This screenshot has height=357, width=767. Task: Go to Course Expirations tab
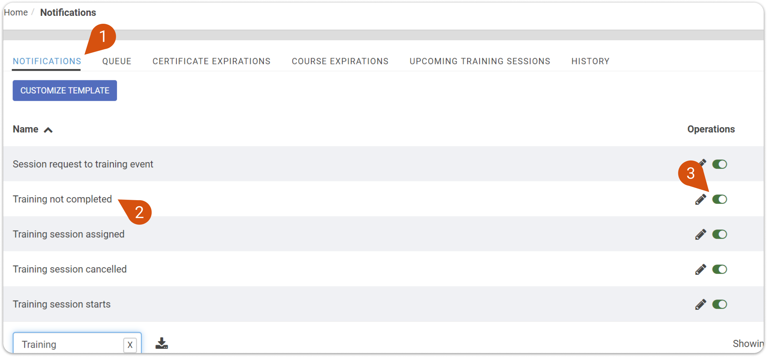(x=340, y=61)
